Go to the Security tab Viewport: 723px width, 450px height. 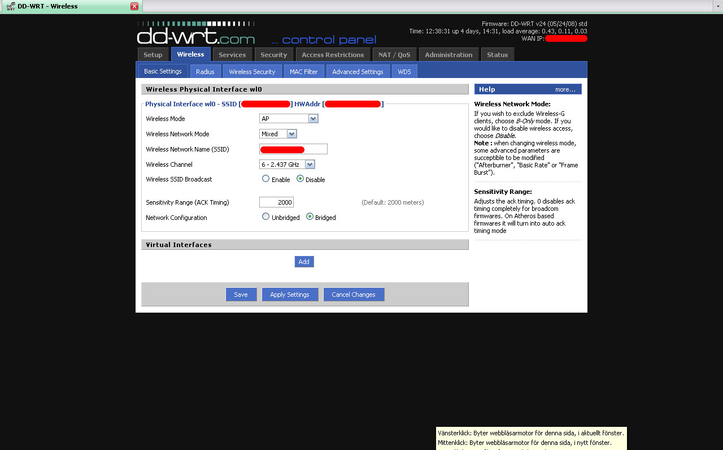[x=274, y=55]
